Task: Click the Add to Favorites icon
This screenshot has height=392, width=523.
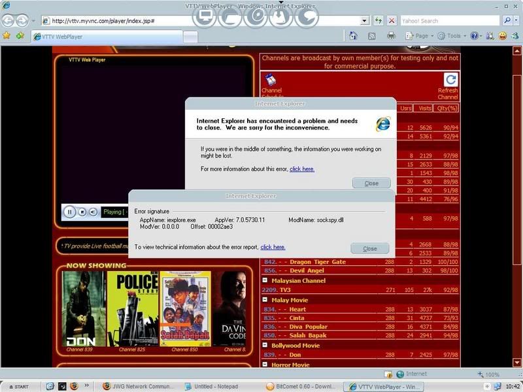Action: point(20,35)
